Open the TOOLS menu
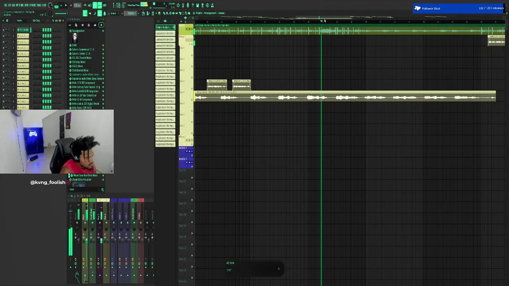 (x=39, y=5)
